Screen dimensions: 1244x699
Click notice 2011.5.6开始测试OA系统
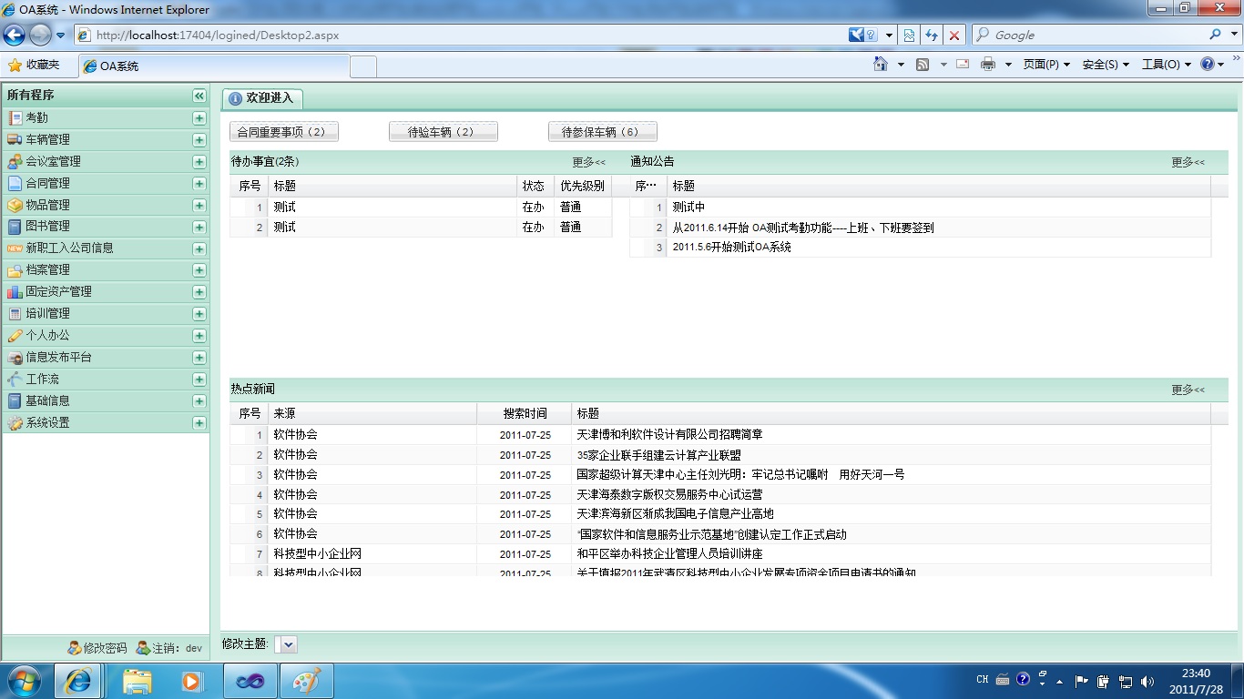[x=732, y=247]
